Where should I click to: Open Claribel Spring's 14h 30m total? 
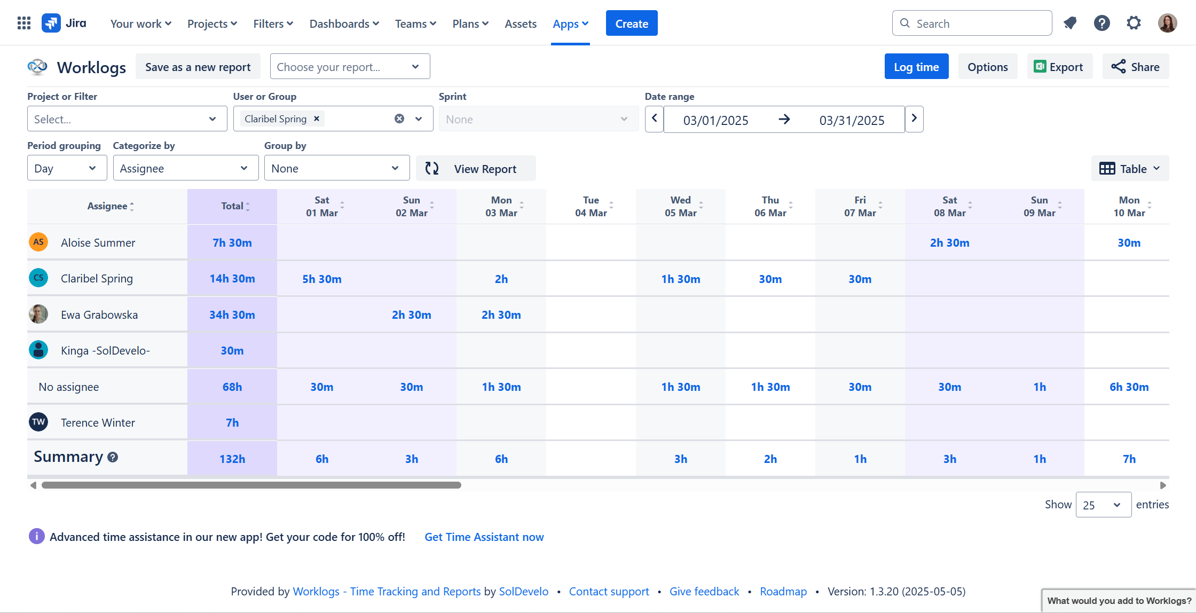click(232, 279)
